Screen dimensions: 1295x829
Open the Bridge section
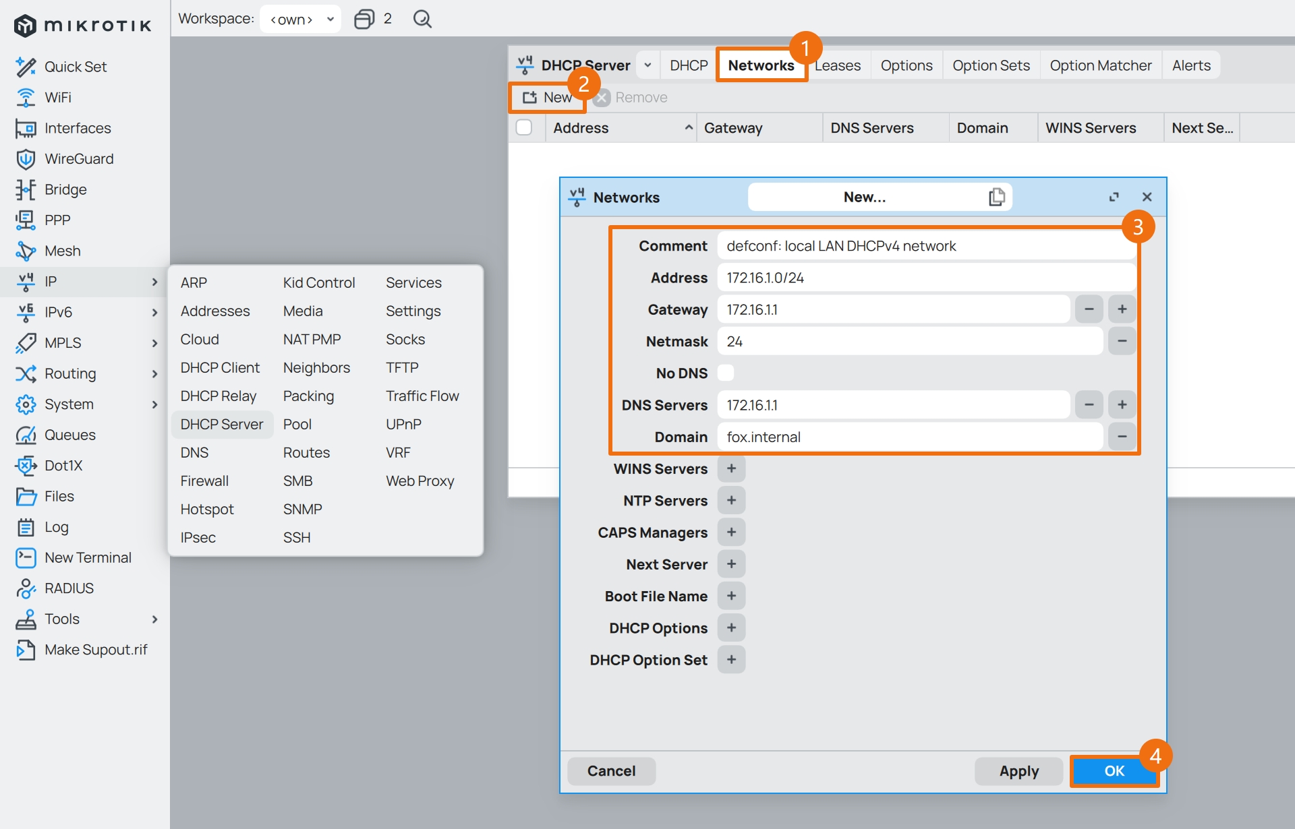tap(65, 189)
